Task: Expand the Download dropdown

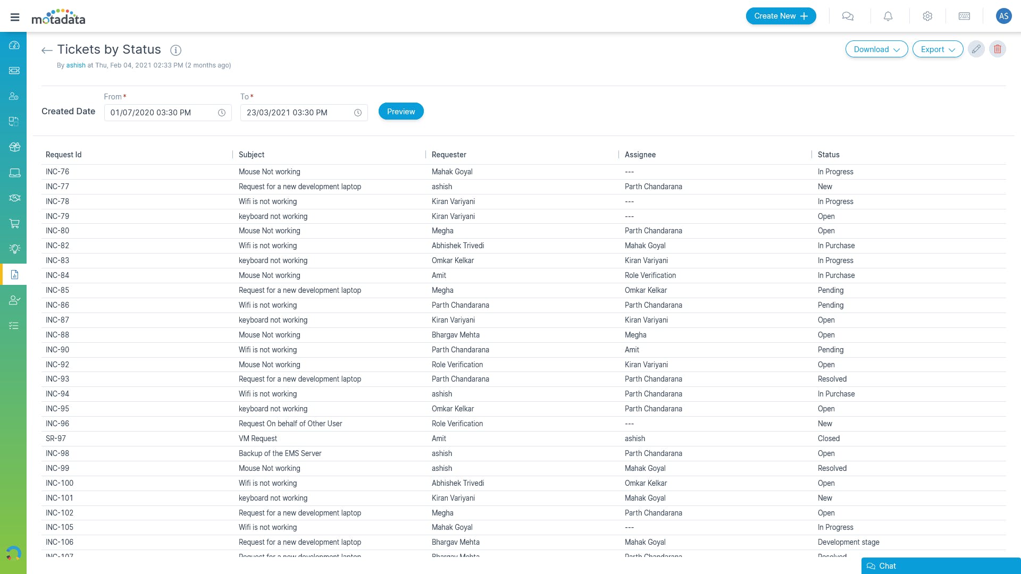Action: (876, 49)
